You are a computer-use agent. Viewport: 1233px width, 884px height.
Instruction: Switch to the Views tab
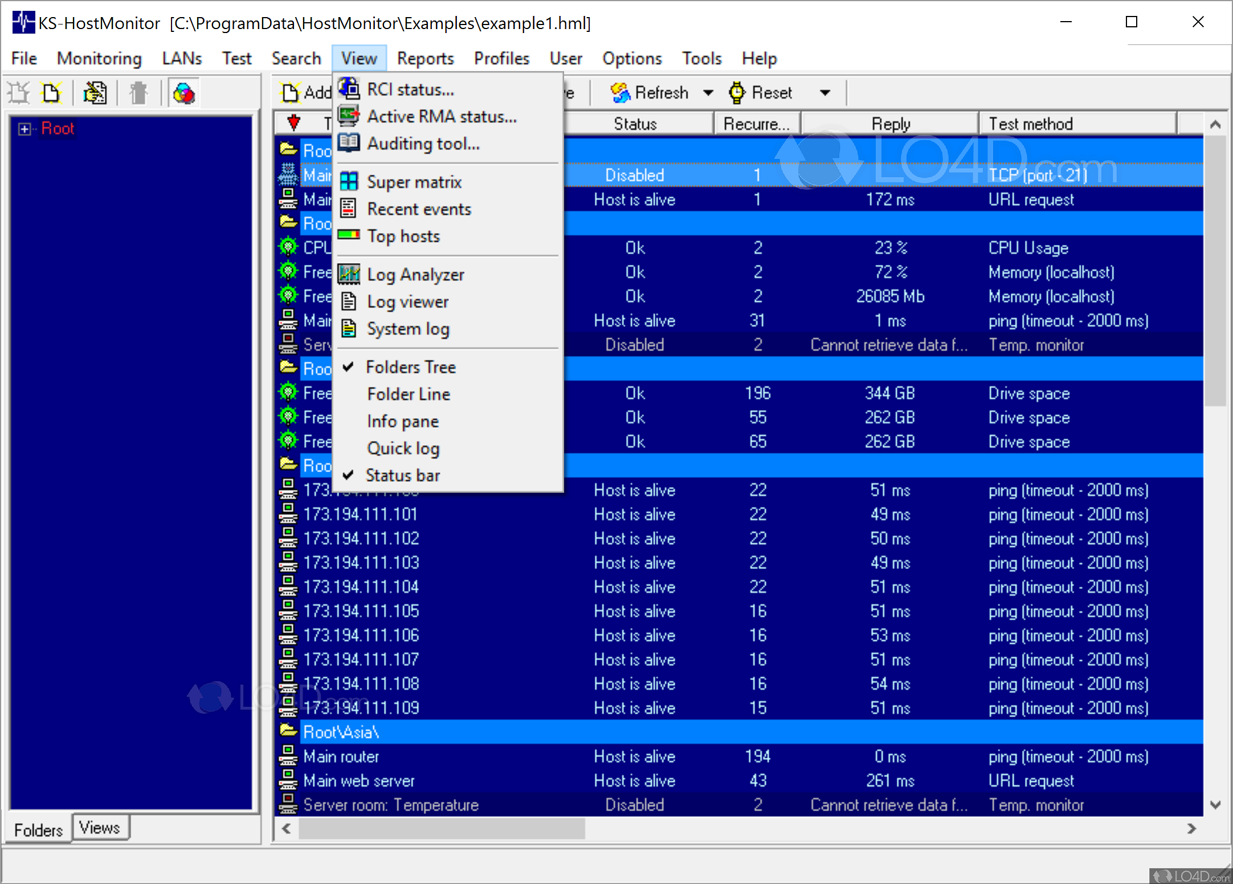click(x=100, y=828)
